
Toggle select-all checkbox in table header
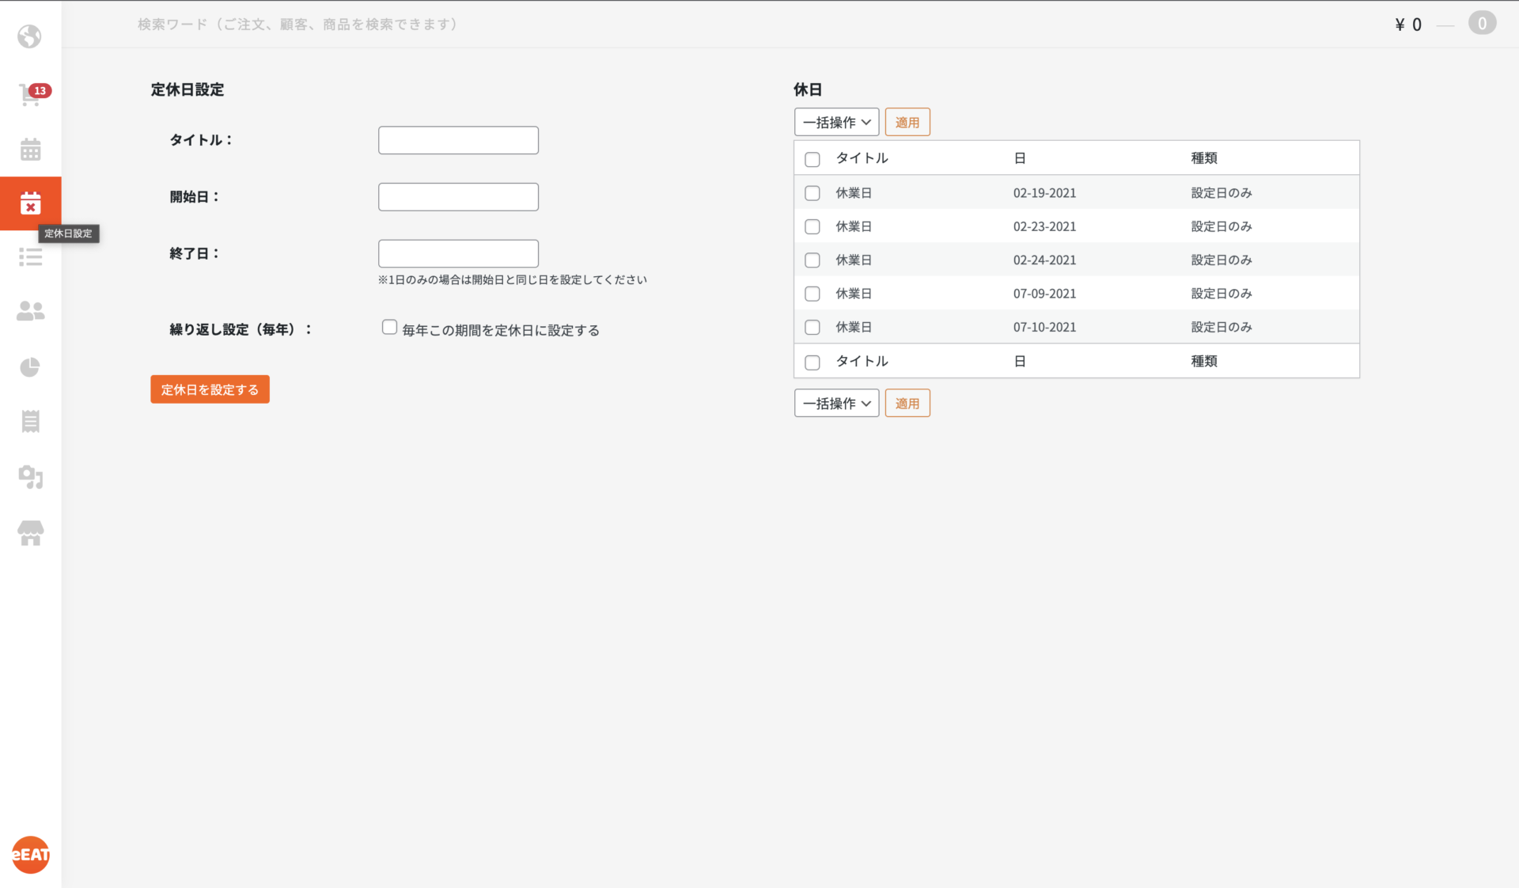[x=812, y=159]
